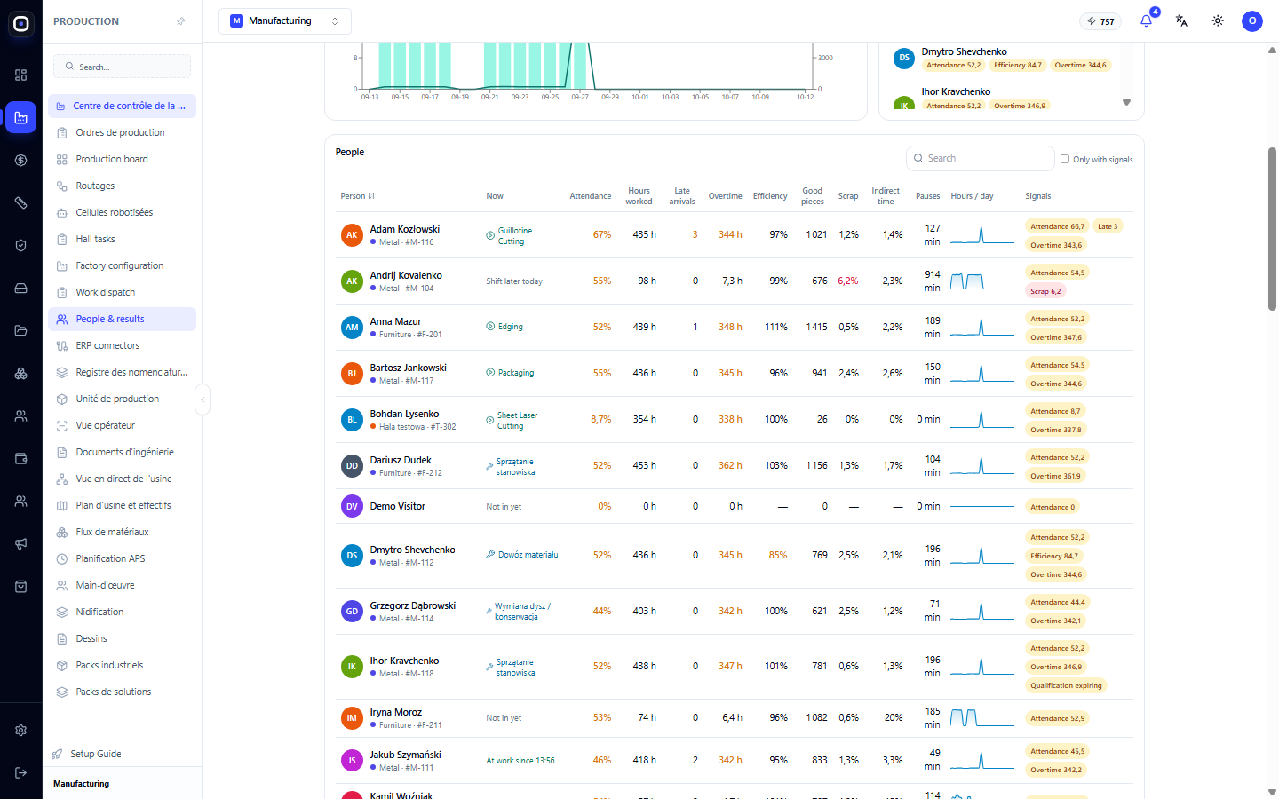Select the production factory rail icon
This screenshot has height=799, width=1279.
pyautogui.click(x=21, y=117)
